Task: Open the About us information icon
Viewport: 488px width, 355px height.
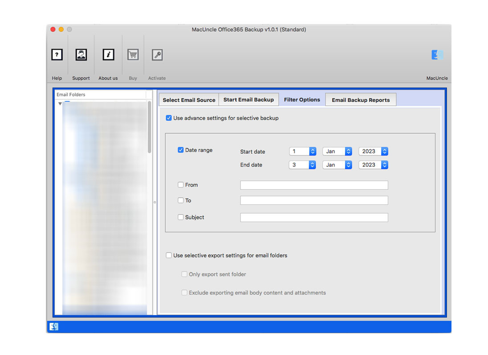Action: coord(108,55)
